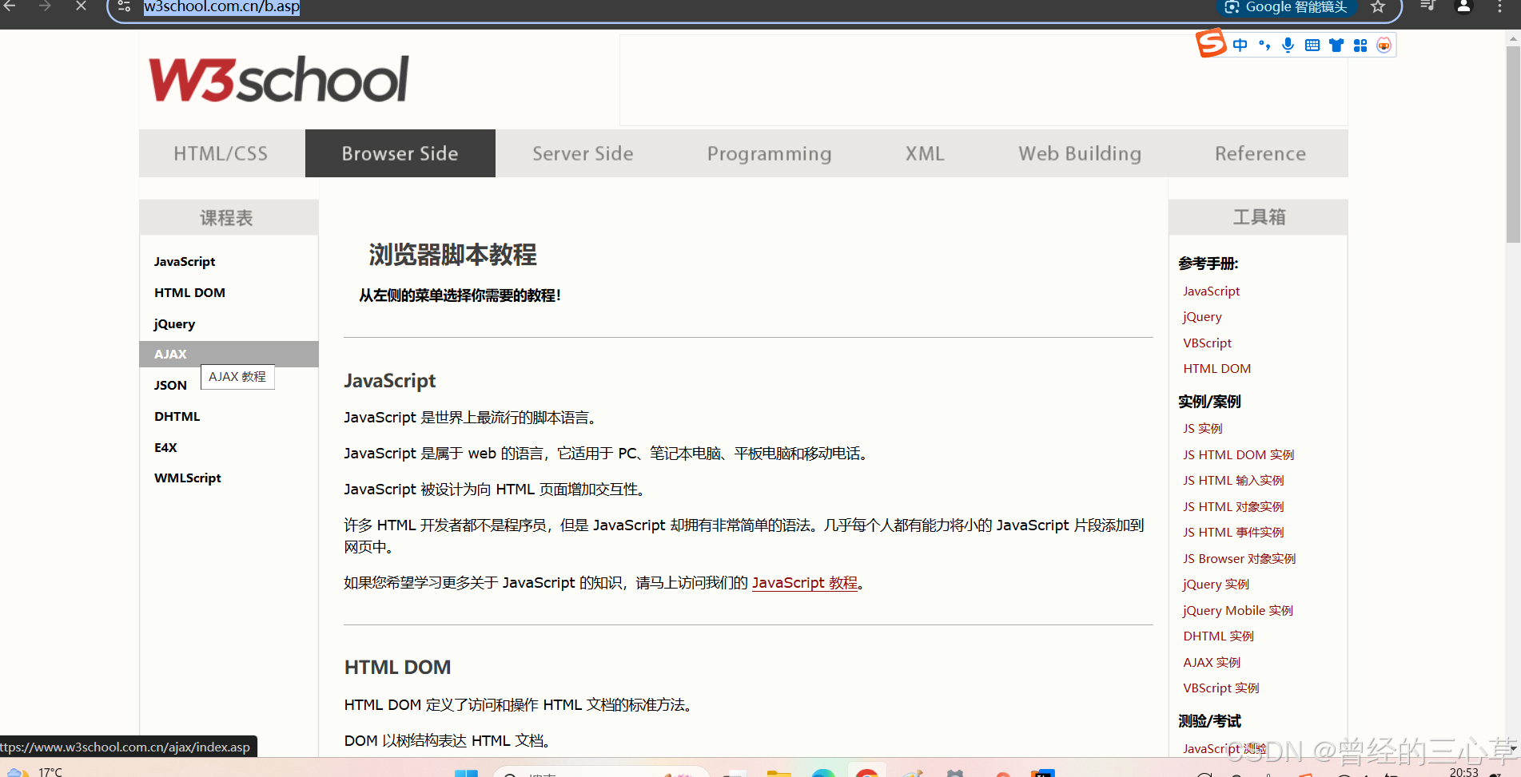Open DHTML 实例 link
1521x777 pixels.
click(x=1218, y=636)
